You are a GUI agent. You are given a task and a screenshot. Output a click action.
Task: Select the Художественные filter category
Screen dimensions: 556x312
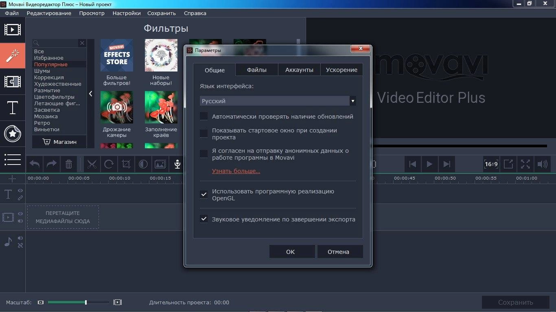(58, 84)
